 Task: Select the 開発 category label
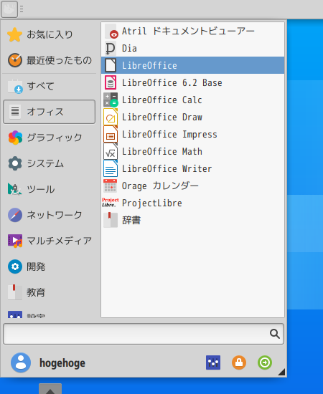point(36,266)
